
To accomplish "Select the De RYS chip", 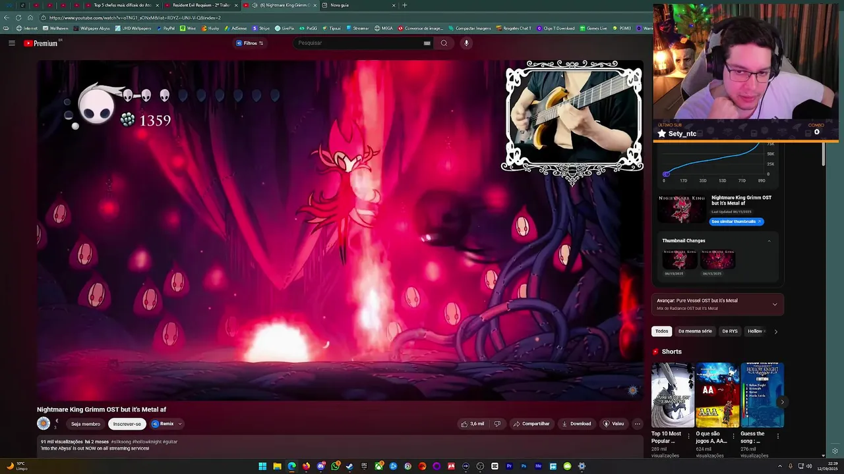I will click(730, 331).
